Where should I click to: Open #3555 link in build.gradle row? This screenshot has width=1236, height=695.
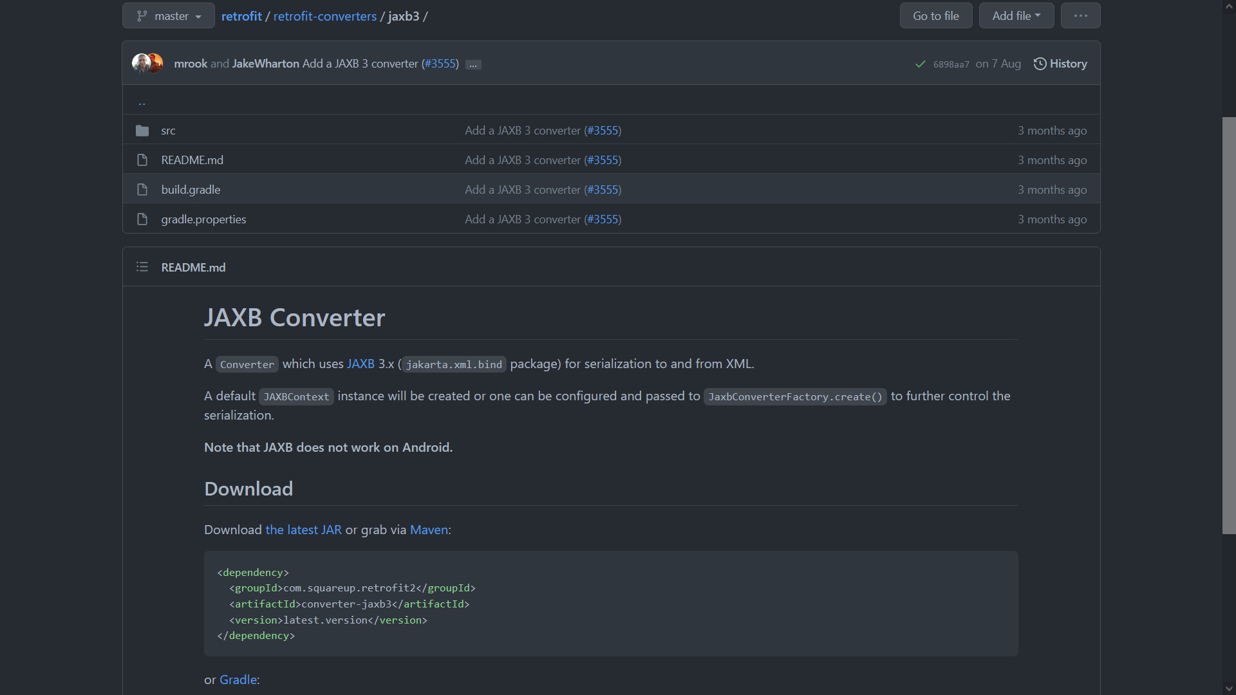click(x=603, y=190)
